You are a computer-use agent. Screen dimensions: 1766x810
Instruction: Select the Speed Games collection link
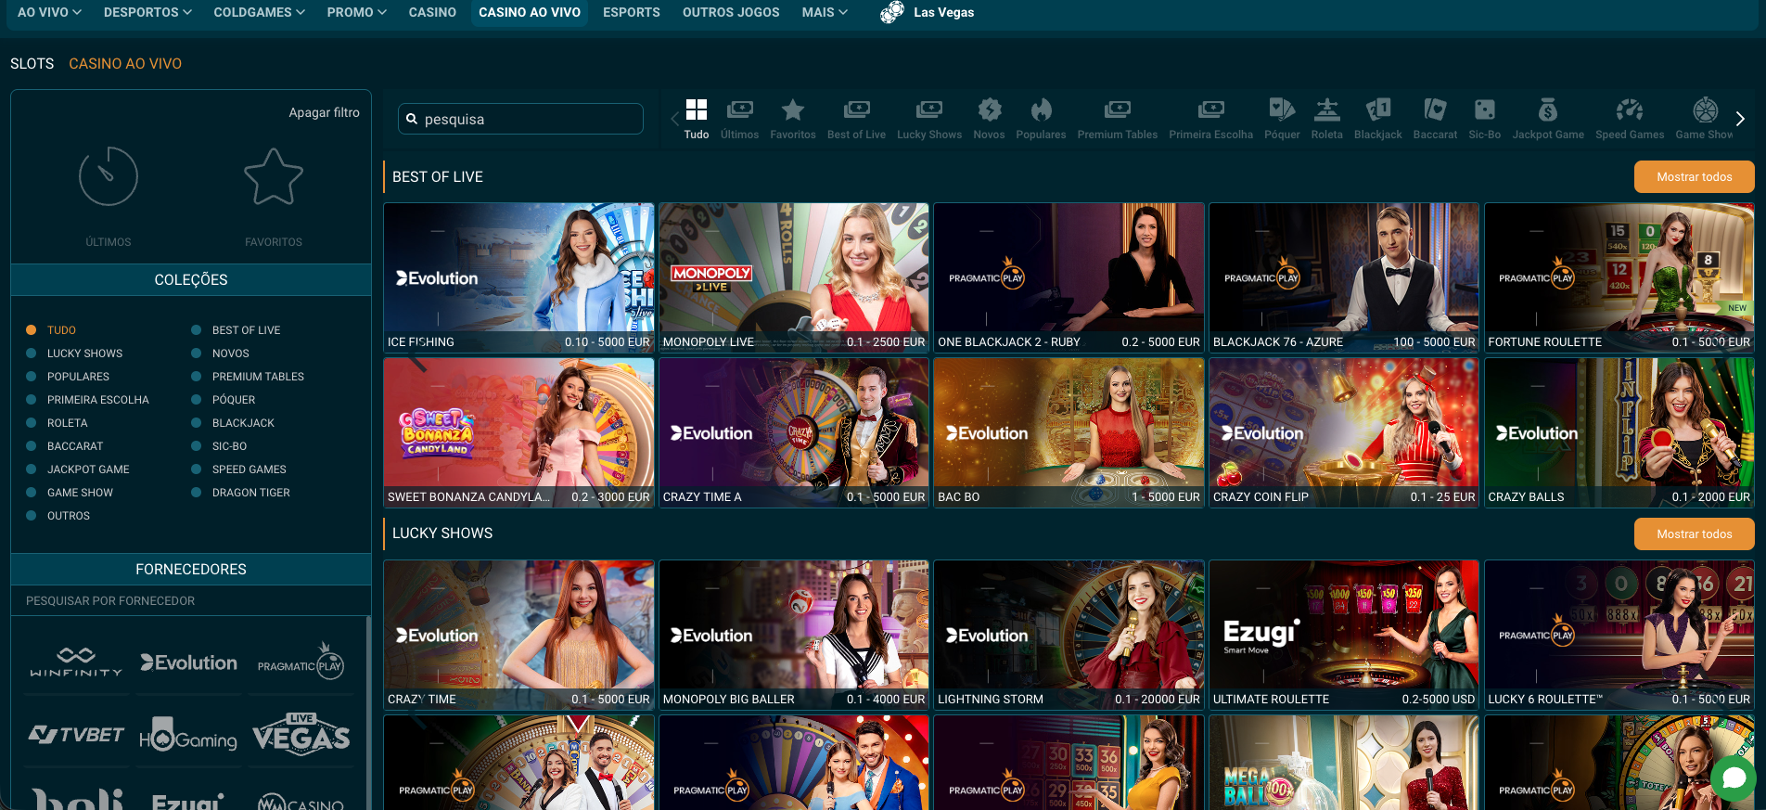[239, 469]
